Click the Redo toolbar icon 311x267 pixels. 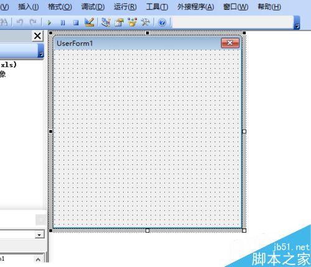(x=33, y=22)
